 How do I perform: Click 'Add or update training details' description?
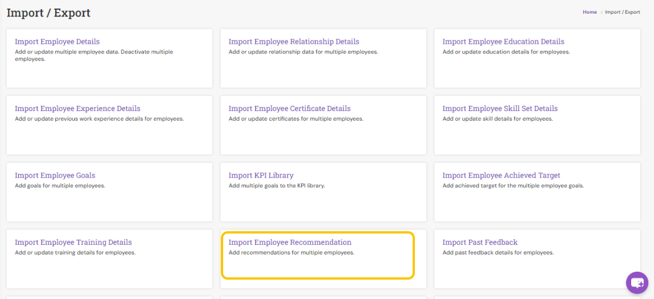(x=75, y=253)
